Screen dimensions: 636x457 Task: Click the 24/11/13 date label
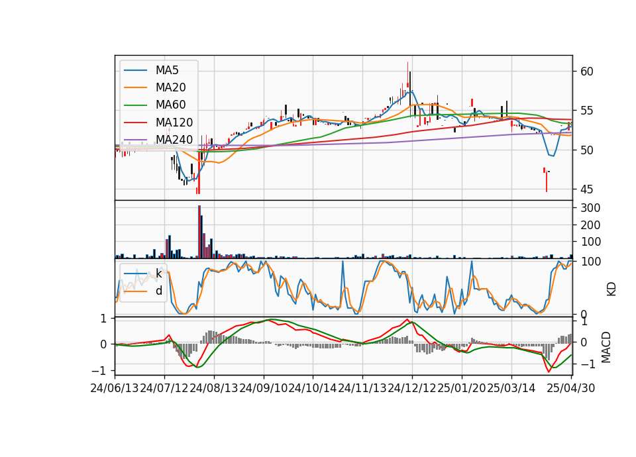tap(362, 388)
